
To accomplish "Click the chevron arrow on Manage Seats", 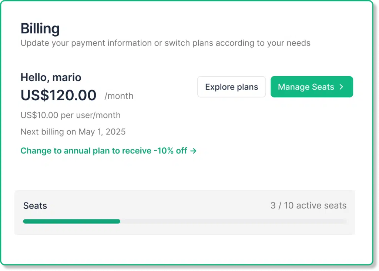I will (x=341, y=87).
